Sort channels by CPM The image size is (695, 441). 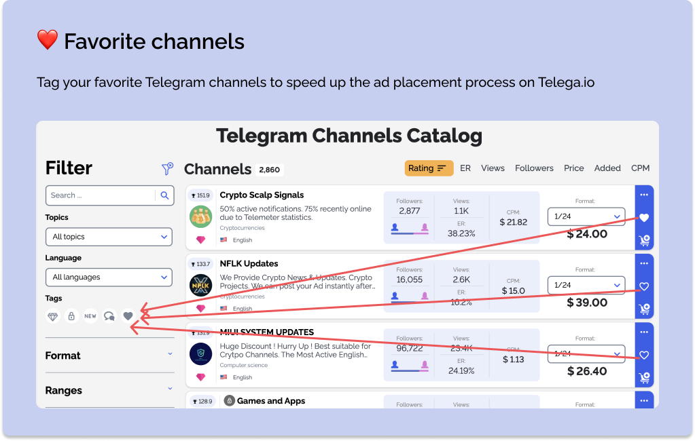(x=641, y=168)
